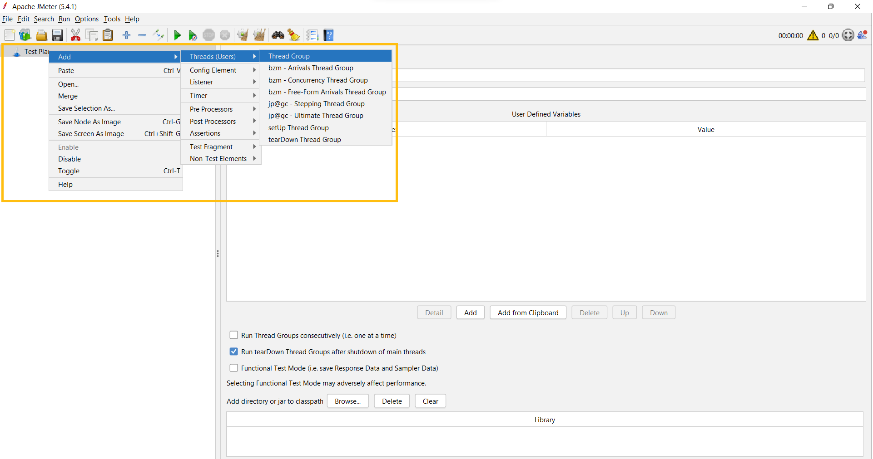The height and width of the screenshot is (459, 873).
Task: Click the Expand All plus icon
Action: [127, 35]
